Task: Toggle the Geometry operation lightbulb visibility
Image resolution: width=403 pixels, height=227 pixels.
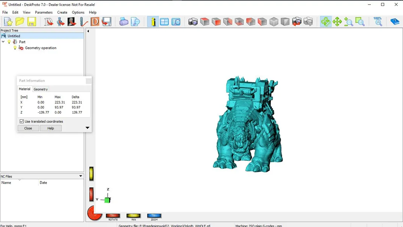Action: click(x=15, y=47)
